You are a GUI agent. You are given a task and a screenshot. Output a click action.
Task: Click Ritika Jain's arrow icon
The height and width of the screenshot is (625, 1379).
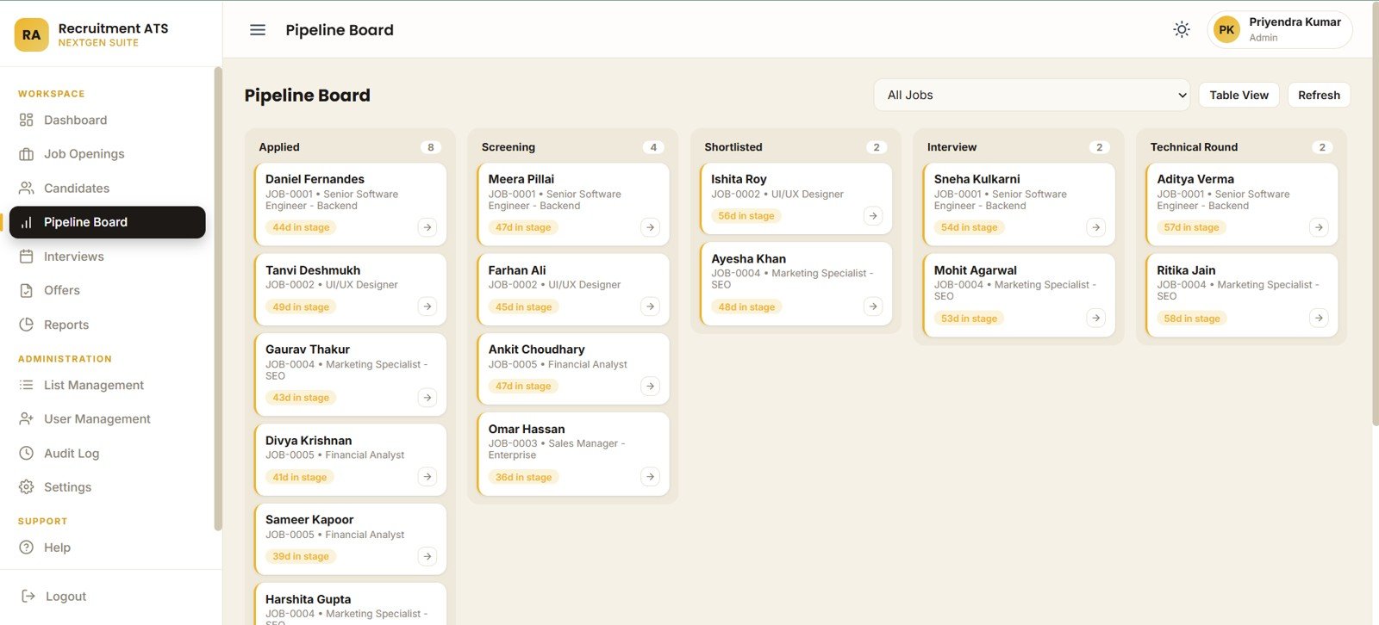(1319, 319)
